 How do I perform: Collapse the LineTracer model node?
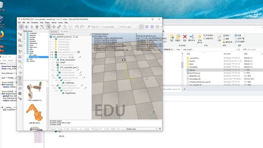coord(51,57)
